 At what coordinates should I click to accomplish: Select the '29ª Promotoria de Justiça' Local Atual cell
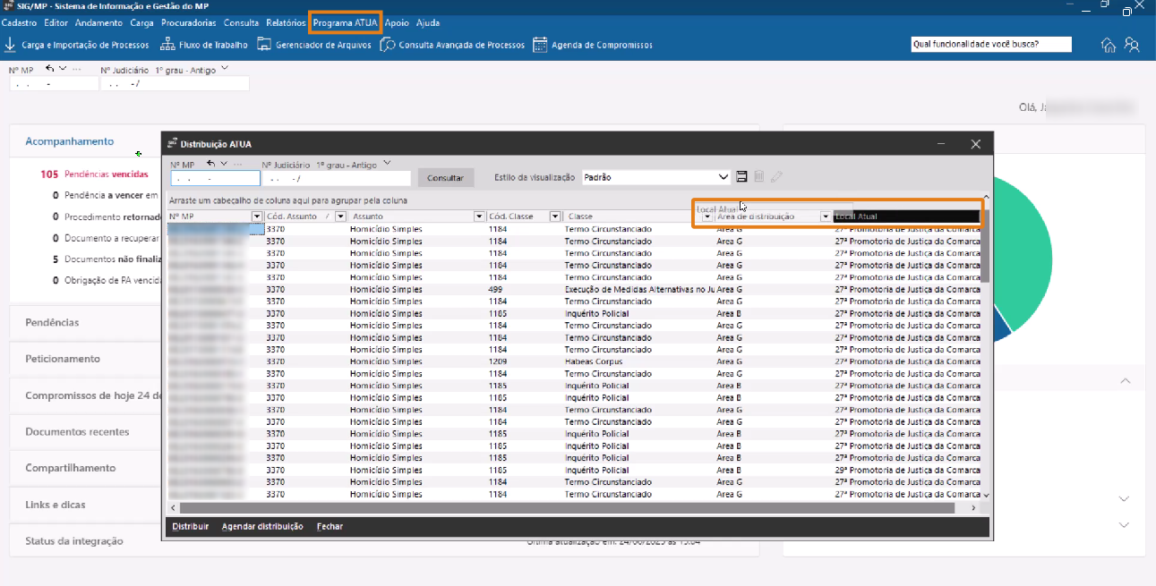907,470
